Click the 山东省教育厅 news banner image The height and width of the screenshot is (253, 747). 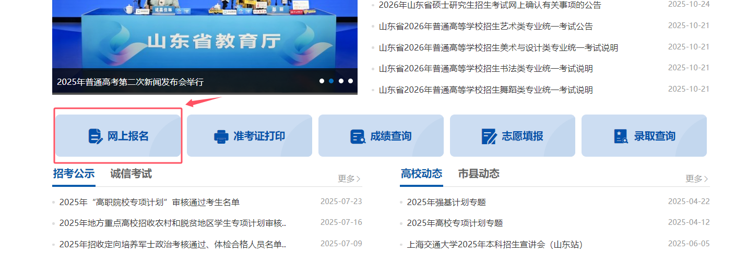pyautogui.click(x=205, y=36)
